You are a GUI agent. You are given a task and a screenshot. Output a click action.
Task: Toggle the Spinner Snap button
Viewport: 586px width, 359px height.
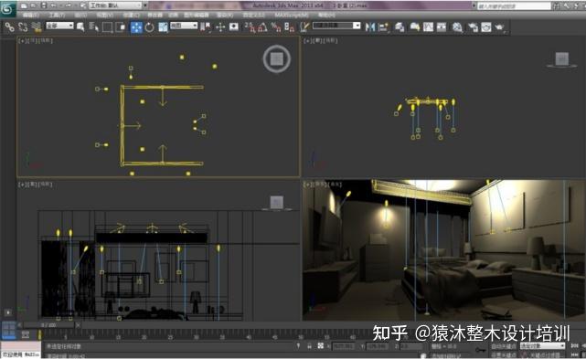click(x=290, y=26)
